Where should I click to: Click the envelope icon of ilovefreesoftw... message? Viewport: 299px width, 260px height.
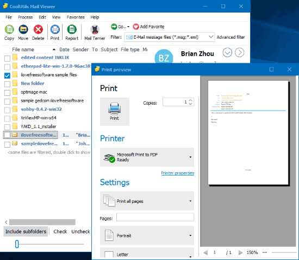pyautogui.click(x=15, y=135)
